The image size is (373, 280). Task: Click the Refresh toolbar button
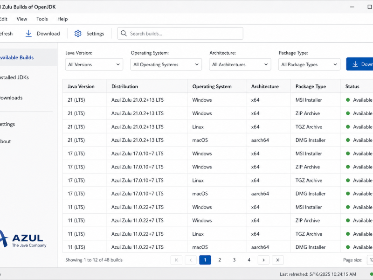(x=7, y=34)
